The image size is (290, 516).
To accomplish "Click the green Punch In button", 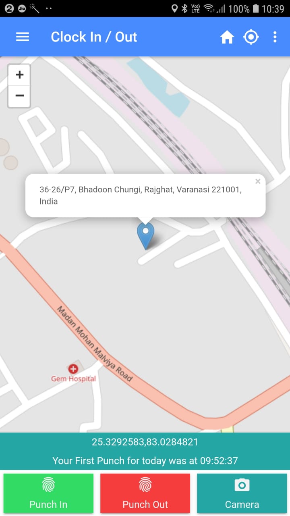I will tap(48, 493).
